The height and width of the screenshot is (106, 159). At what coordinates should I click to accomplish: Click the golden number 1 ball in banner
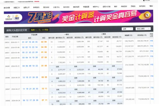pyautogui.click(x=147, y=15)
